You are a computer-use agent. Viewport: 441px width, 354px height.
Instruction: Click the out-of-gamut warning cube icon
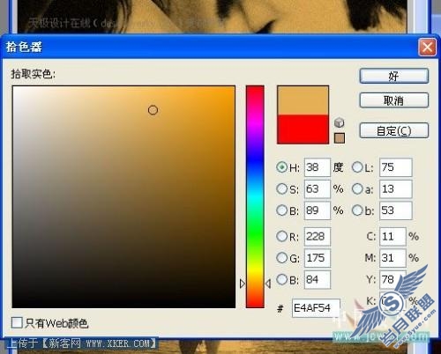pos(340,122)
